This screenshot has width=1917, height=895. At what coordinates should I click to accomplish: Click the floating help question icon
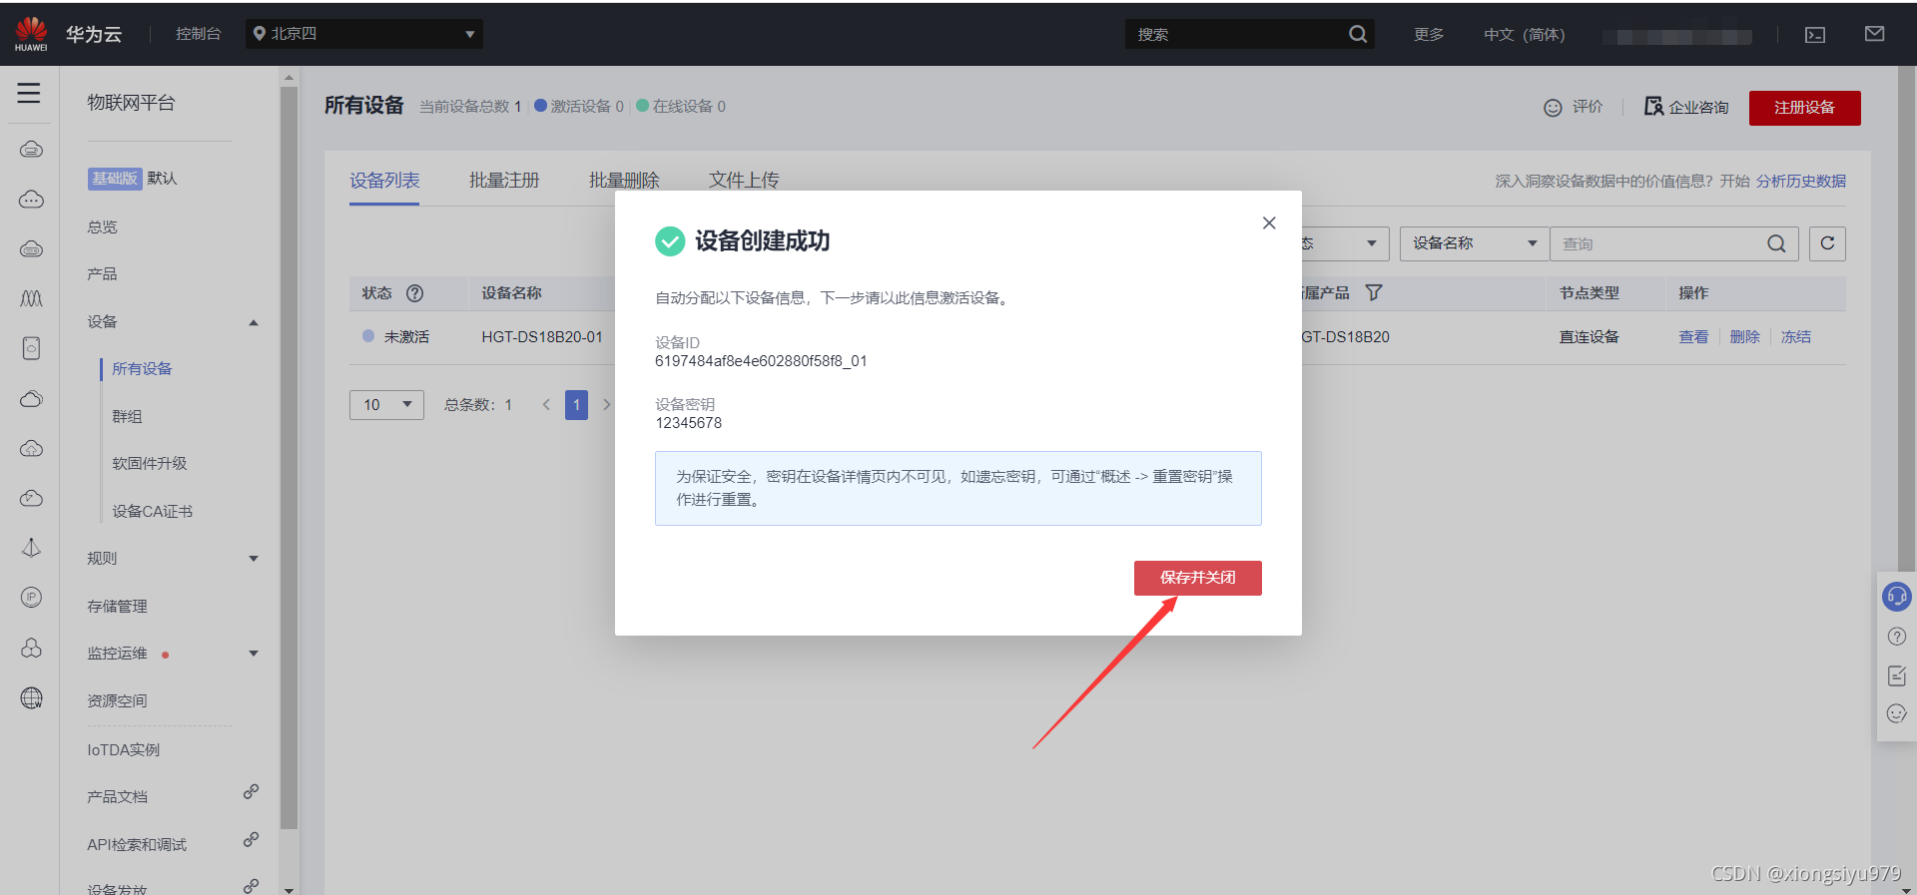(x=1897, y=637)
